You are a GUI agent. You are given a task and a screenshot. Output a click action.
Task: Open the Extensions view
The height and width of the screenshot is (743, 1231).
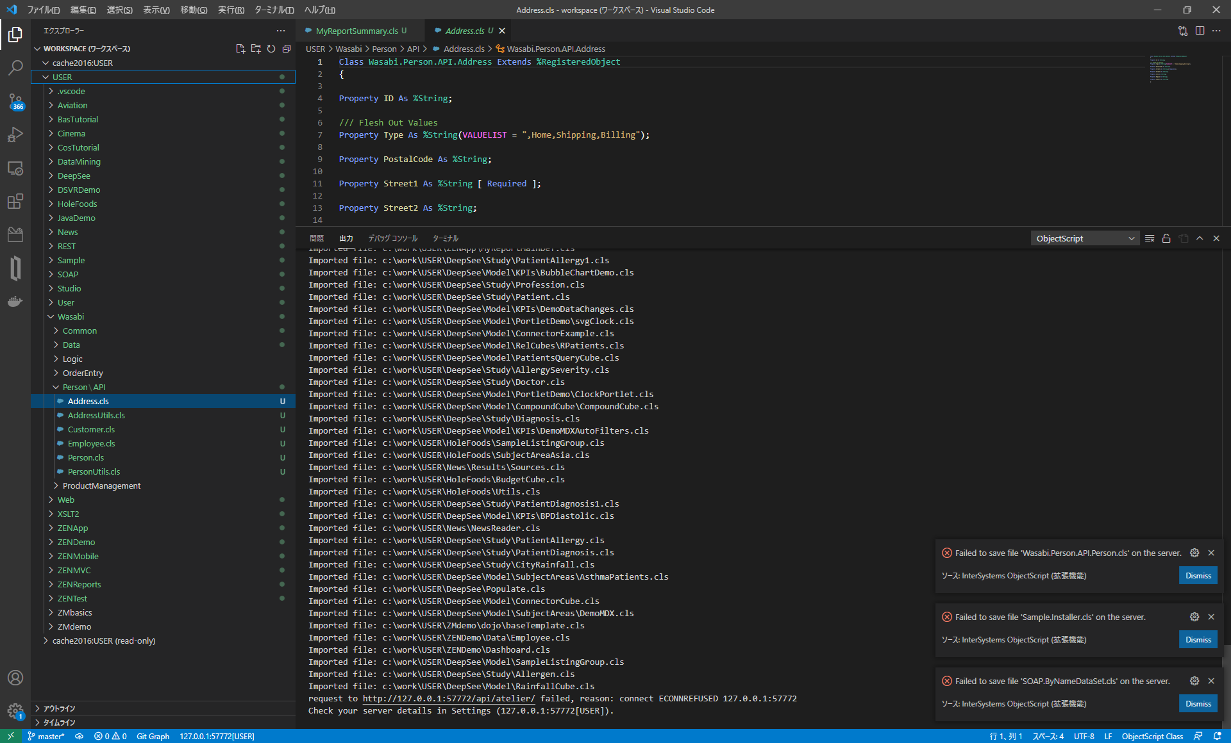click(x=15, y=202)
